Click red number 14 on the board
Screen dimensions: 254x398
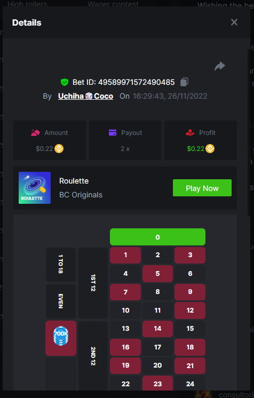(157, 329)
